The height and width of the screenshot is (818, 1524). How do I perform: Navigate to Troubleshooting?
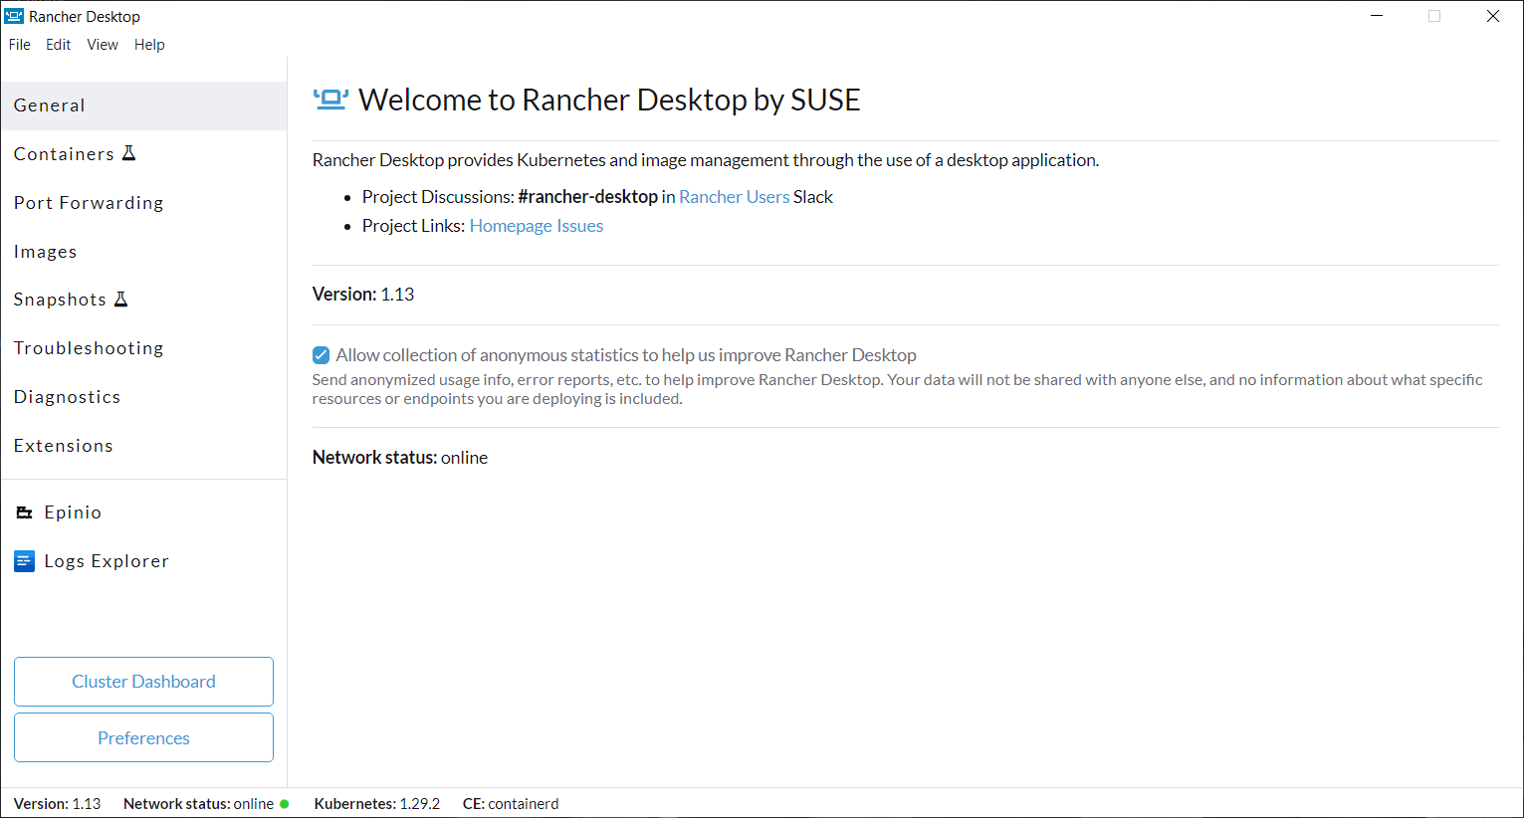click(x=143, y=348)
